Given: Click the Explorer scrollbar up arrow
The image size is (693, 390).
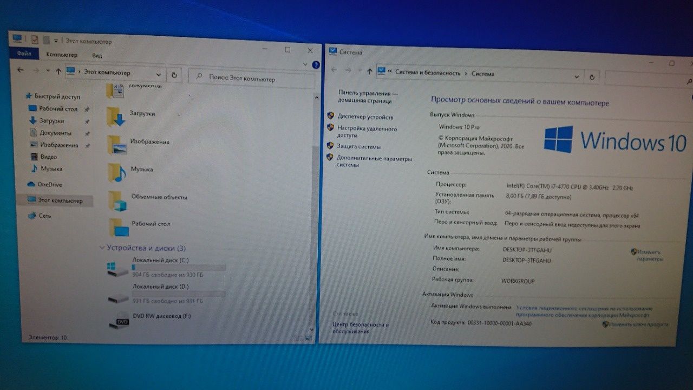Looking at the screenshot, I should (317, 97).
